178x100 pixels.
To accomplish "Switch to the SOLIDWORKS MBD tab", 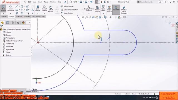I will point(38,17).
